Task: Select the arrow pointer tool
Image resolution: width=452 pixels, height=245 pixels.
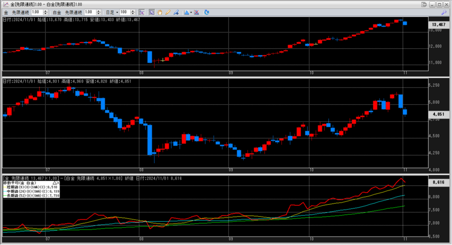Action: [x=151, y=12]
